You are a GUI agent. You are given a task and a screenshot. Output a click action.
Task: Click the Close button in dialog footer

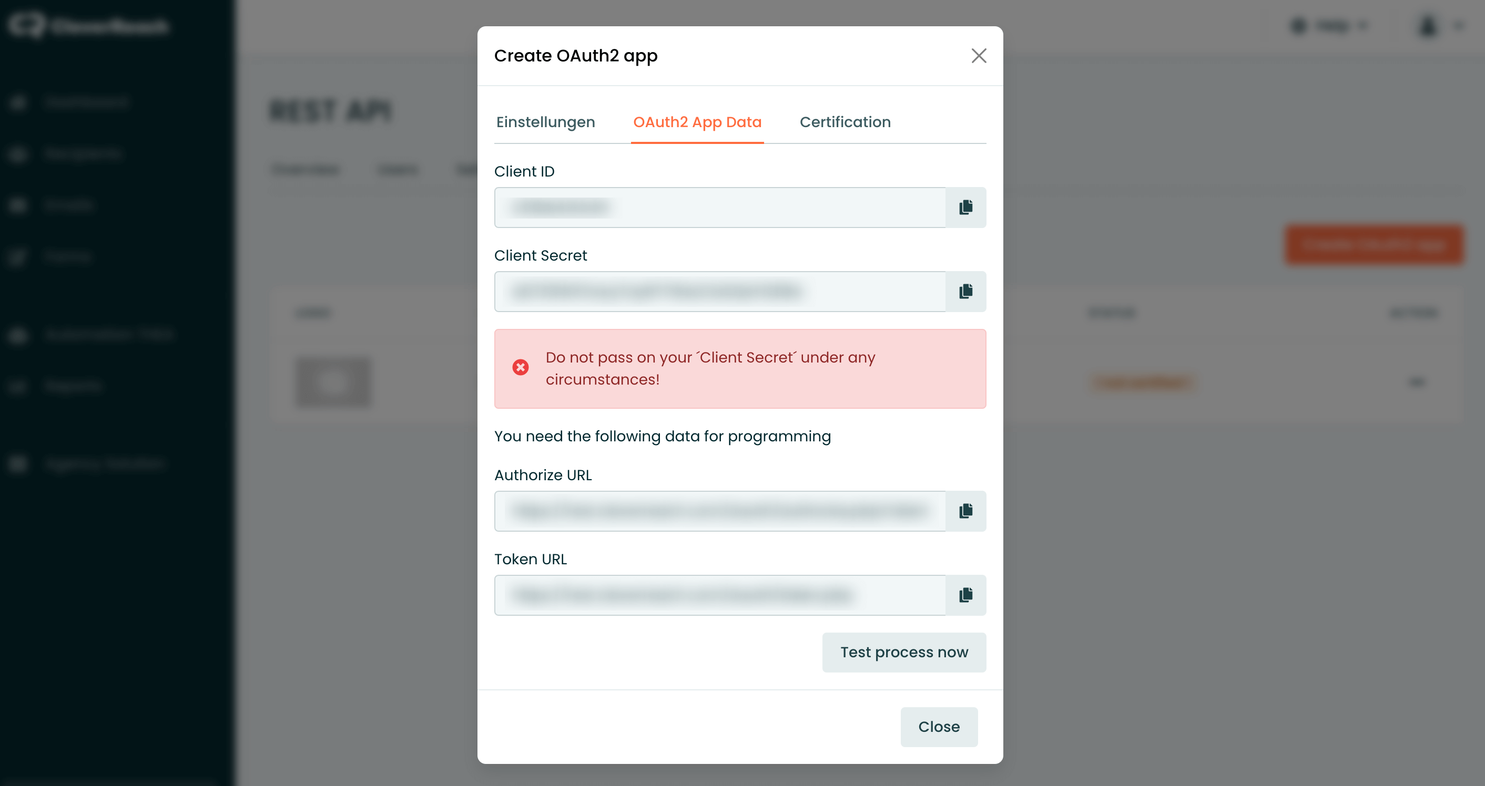click(x=939, y=727)
